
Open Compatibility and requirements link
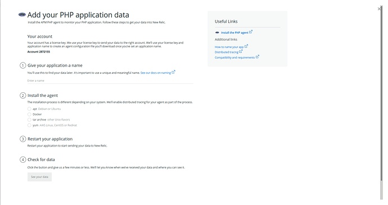(x=234, y=57)
